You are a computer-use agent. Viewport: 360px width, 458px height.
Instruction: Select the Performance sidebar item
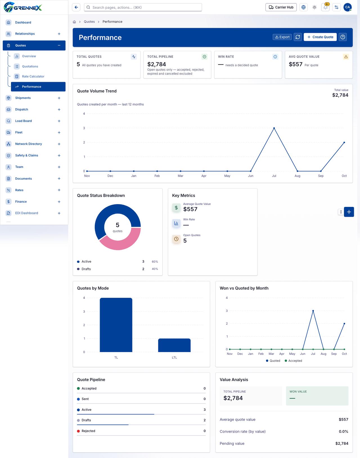point(38,87)
